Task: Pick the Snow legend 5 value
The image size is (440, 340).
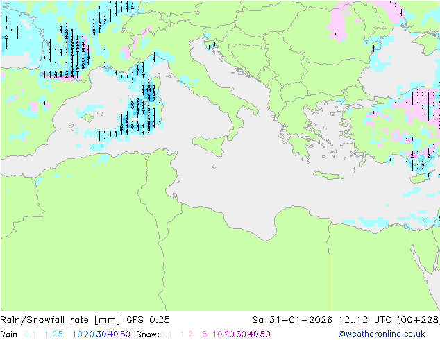Action: (x=205, y=334)
